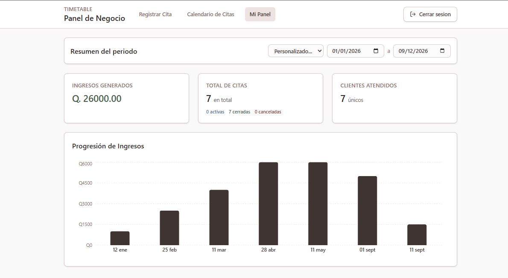Click the logout arrow icon
Viewport: 508px width, 278px height.
pos(413,14)
